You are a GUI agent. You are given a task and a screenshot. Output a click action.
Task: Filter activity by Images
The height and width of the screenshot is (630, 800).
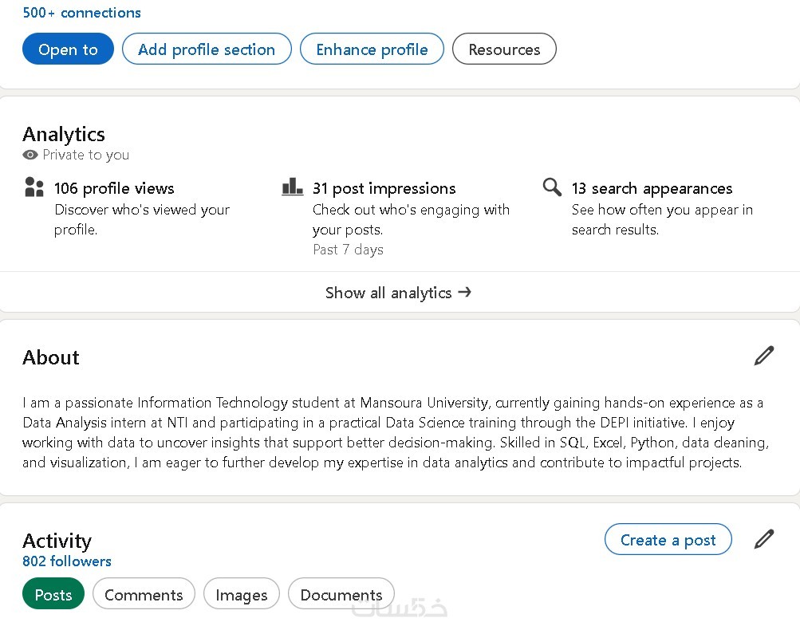(x=241, y=594)
